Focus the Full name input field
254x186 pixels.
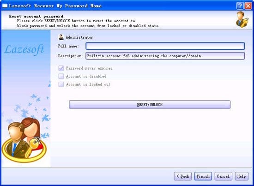(165, 46)
